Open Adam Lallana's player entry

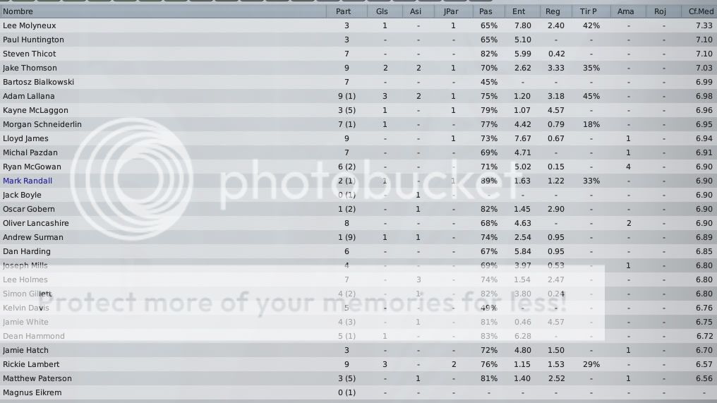tap(28, 96)
